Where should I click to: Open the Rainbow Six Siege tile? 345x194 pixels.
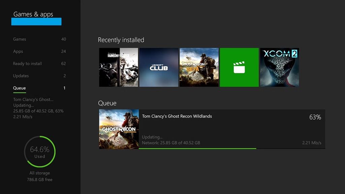click(x=119, y=67)
